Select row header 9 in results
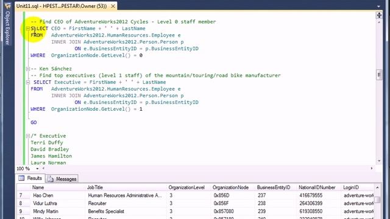Image resolution: width=390 pixels, height=219 pixels. click(x=24, y=211)
